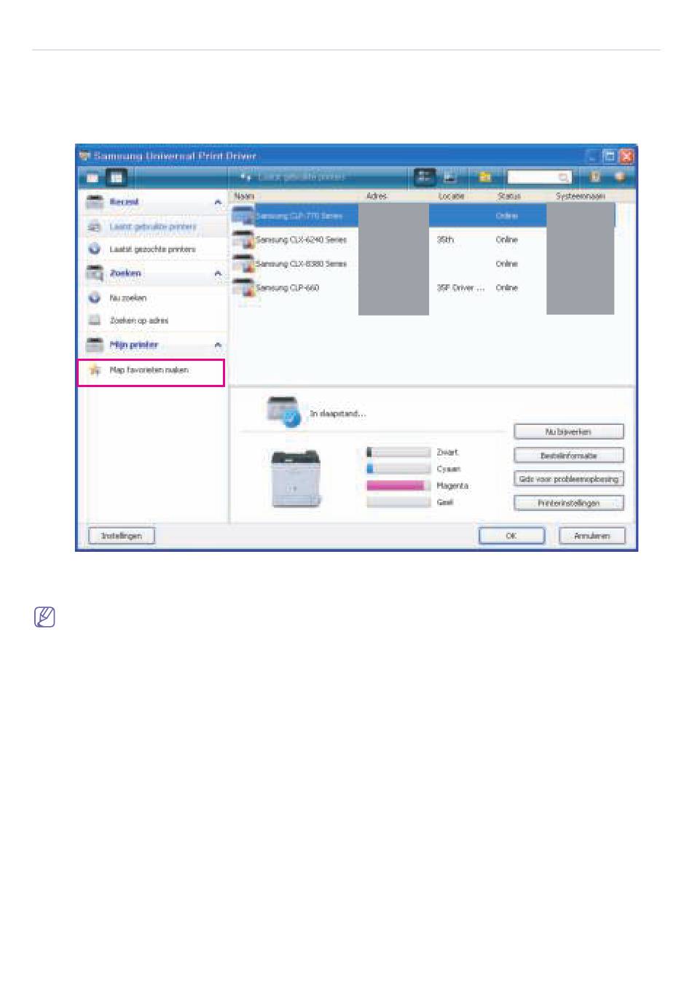This screenshot has width=692, height=1003.
Task: Collapse the Recent section
Action: [218, 202]
